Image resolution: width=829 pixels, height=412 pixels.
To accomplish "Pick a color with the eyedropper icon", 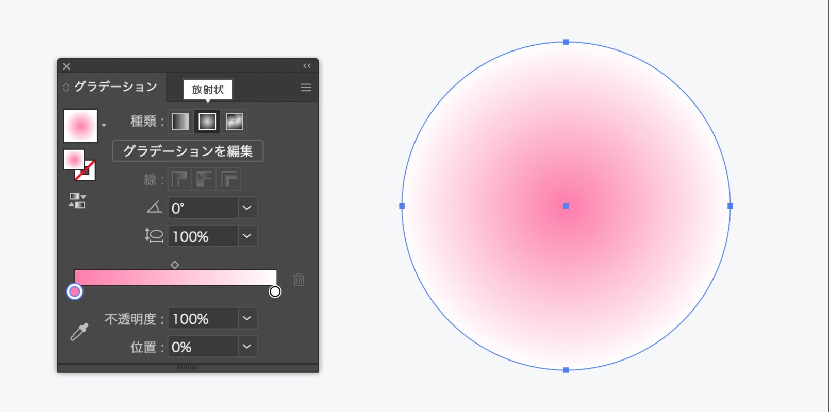I will [79, 332].
